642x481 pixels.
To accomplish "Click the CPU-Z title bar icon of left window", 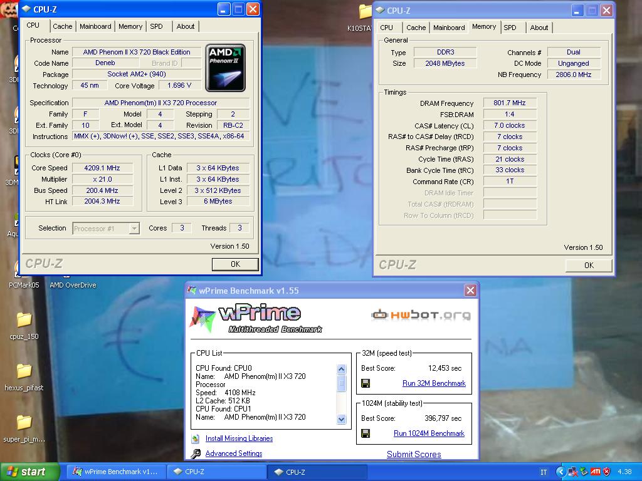I will [26, 9].
